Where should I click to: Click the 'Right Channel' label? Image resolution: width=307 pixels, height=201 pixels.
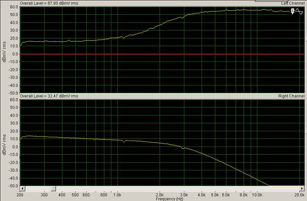click(291, 96)
